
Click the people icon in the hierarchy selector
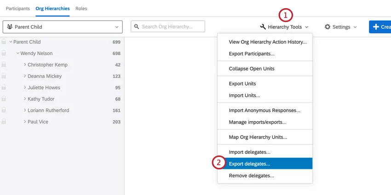[10, 27]
